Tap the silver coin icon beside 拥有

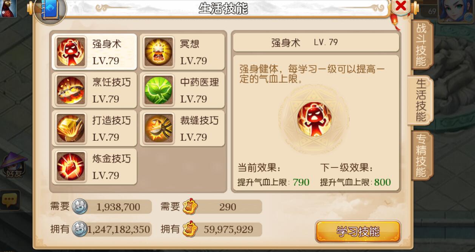[x=80, y=229]
